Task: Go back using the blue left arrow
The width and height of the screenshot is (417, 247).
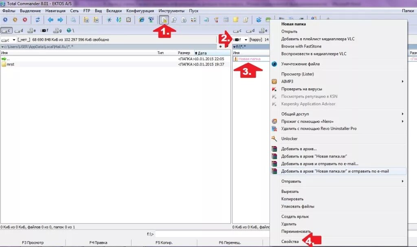Action: (x=50, y=20)
